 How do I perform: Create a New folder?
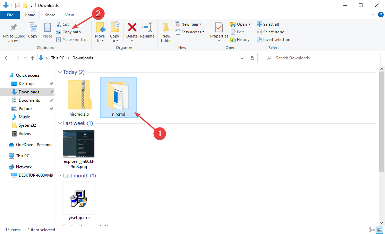pos(166,32)
